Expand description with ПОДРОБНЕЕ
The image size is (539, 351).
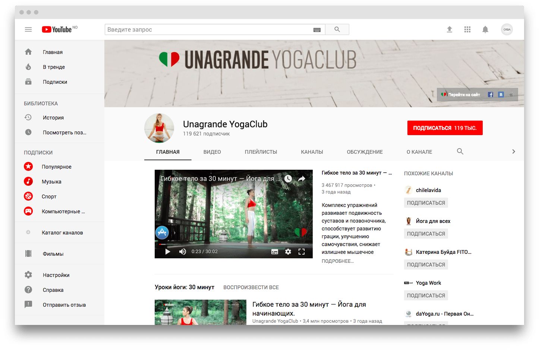click(338, 261)
